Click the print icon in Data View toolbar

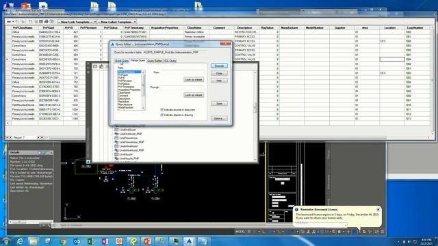[x=47, y=21]
